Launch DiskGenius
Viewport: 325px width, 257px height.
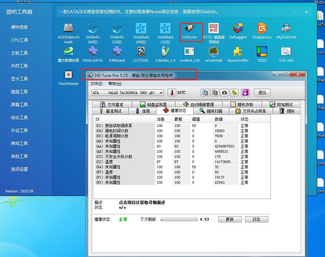point(262,31)
